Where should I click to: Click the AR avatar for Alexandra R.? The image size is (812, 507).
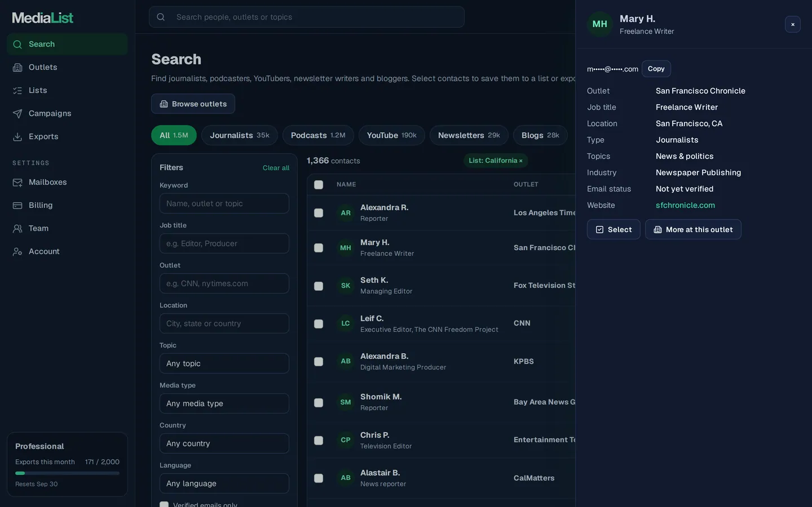coord(346,213)
